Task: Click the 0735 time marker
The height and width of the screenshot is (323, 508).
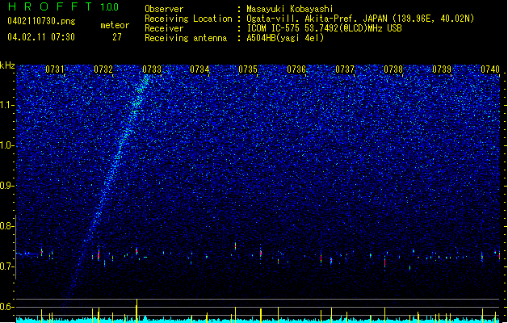Action: (248, 69)
